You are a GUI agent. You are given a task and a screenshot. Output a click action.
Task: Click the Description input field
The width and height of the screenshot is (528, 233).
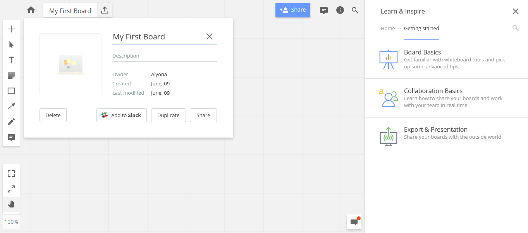pos(164,56)
